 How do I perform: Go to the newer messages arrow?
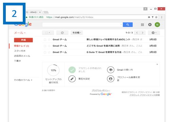pyautogui.click(x=137, y=33)
